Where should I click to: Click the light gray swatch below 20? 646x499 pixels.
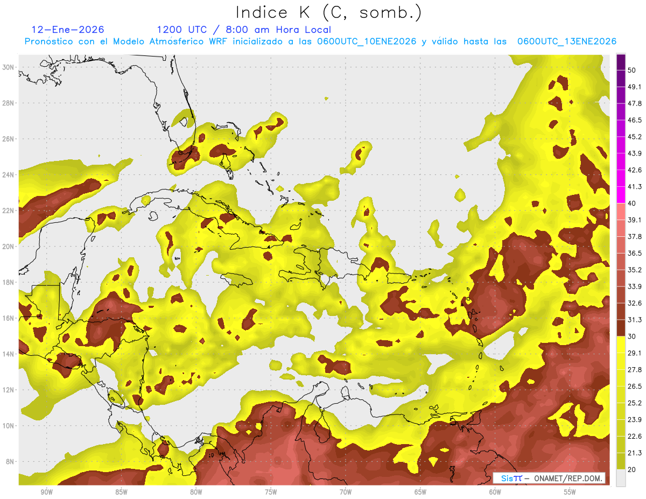click(x=621, y=478)
